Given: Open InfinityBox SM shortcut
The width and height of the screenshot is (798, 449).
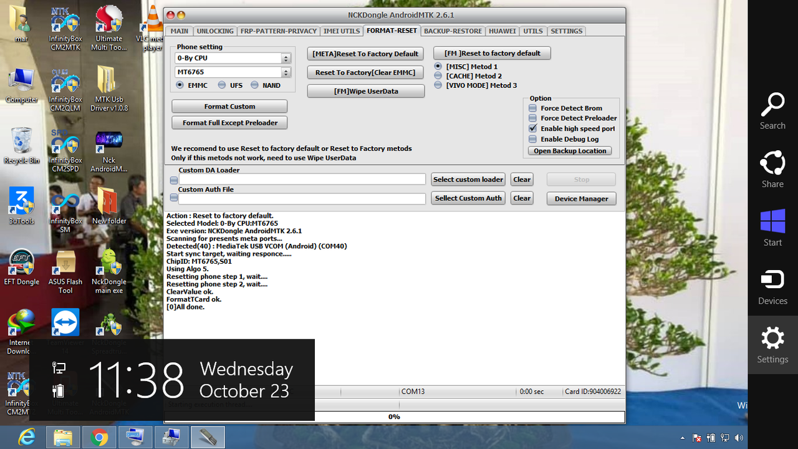Looking at the screenshot, I should point(65,211).
